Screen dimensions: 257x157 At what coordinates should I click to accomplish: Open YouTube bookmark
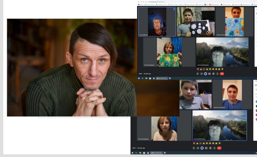141,4
